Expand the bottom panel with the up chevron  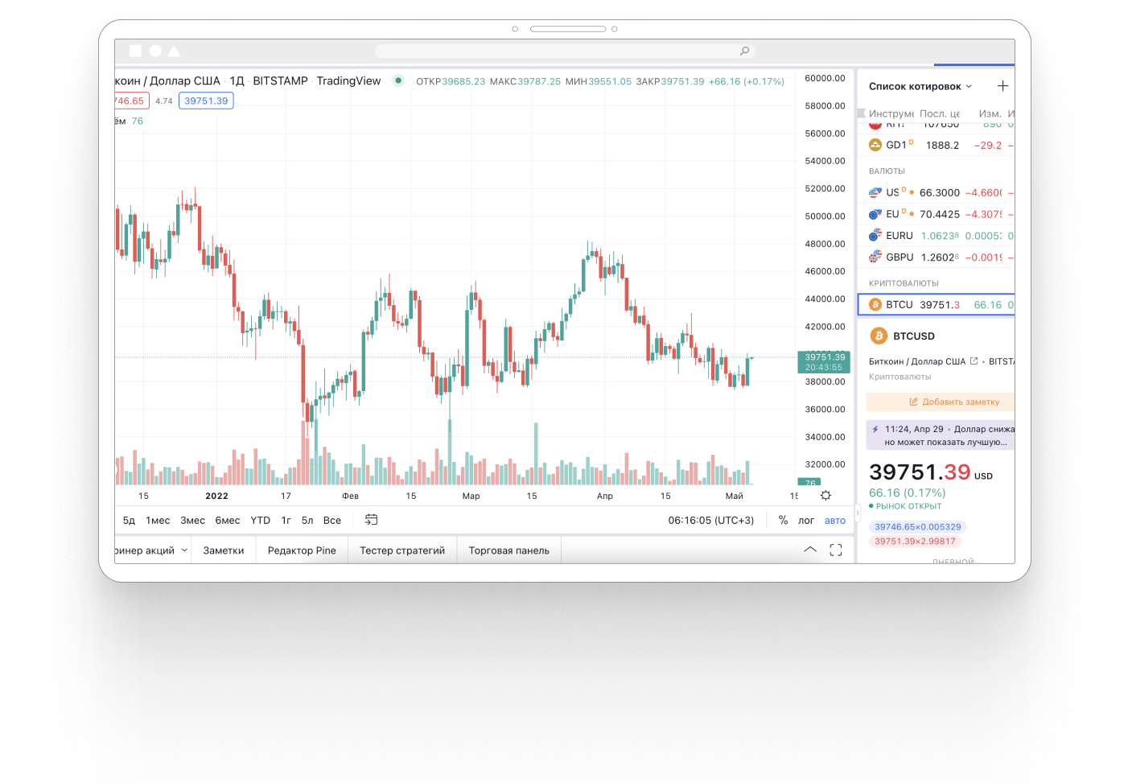(x=810, y=550)
